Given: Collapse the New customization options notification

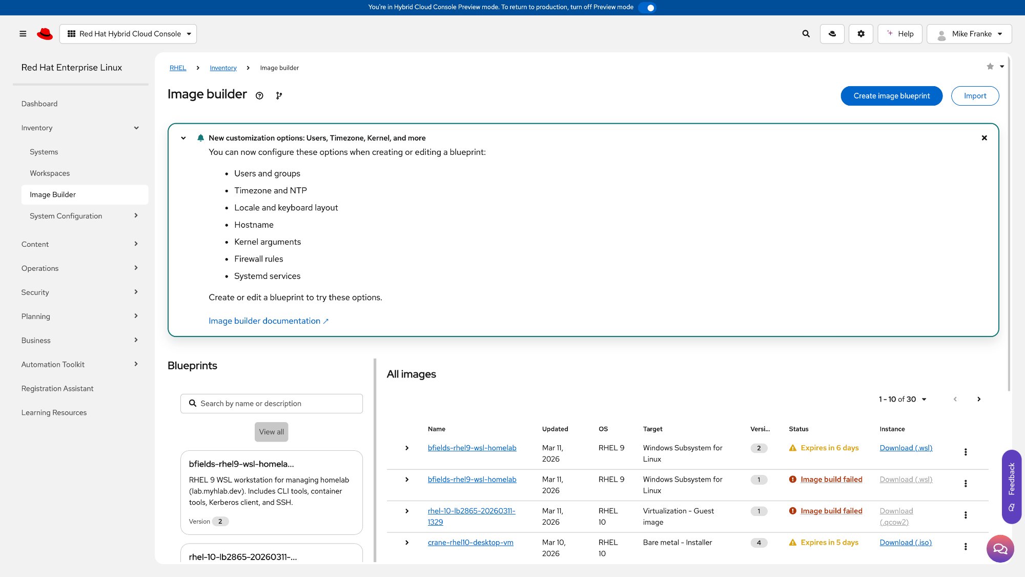Looking at the screenshot, I should click(183, 137).
